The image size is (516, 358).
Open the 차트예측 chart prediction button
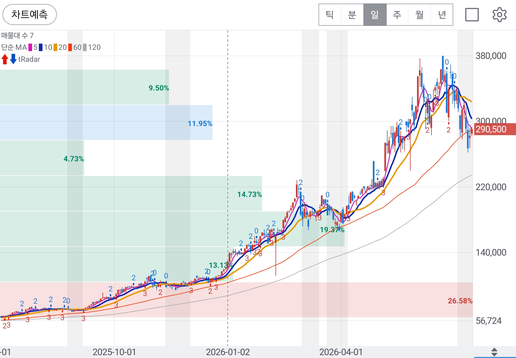(x=30, y=15)
